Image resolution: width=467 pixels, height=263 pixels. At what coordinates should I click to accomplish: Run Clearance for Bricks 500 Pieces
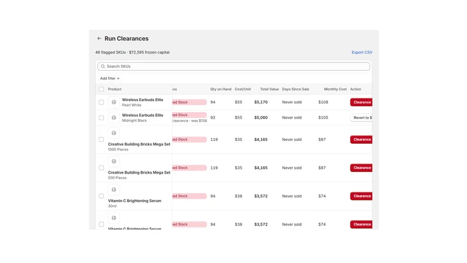pos(361,168)
